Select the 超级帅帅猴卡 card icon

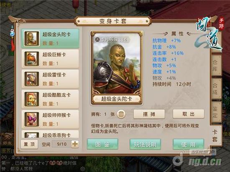[x=32, y=119]
